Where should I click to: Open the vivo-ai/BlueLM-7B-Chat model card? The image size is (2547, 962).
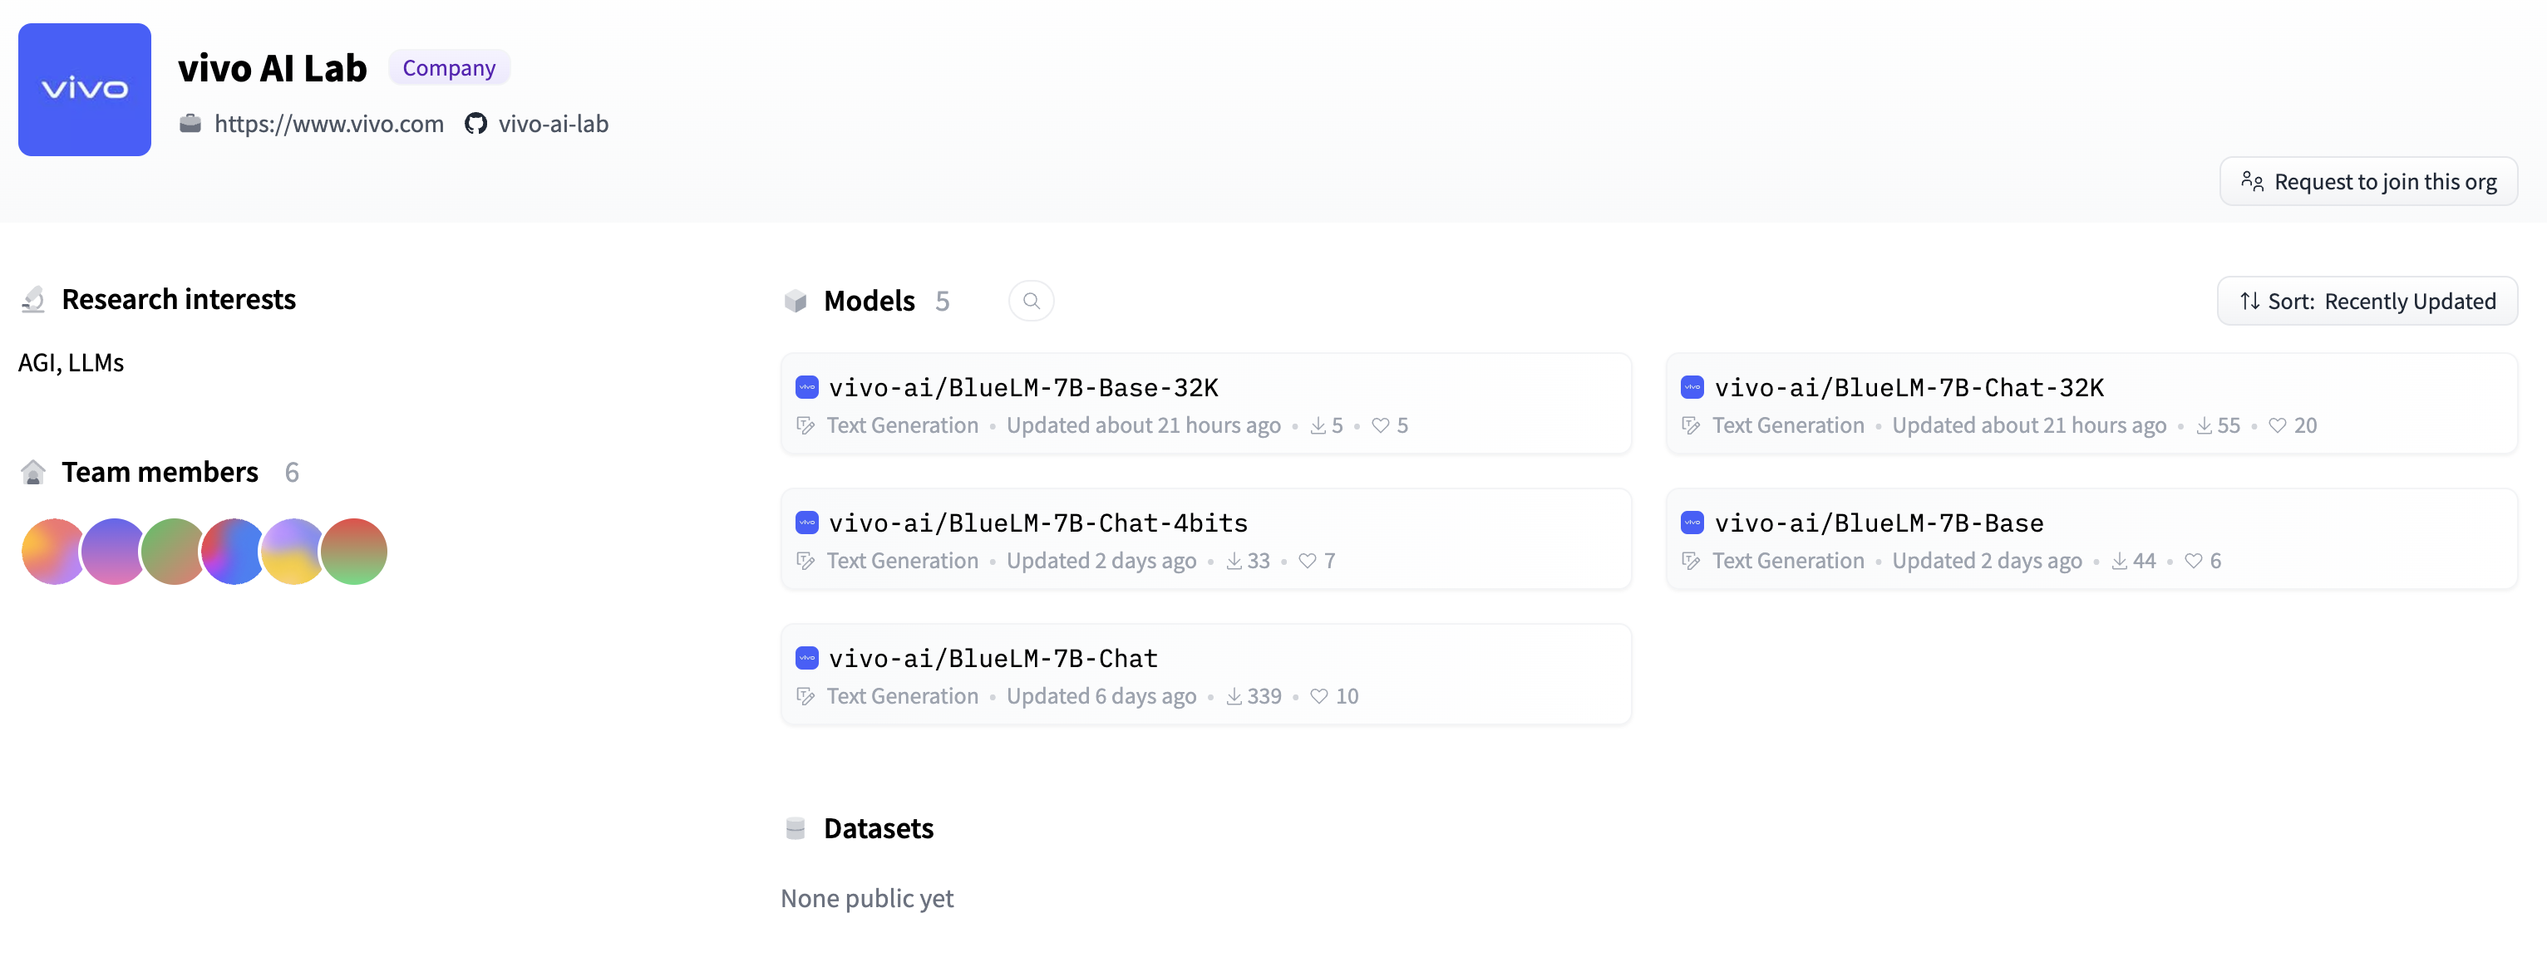click(x=992, y=659)
